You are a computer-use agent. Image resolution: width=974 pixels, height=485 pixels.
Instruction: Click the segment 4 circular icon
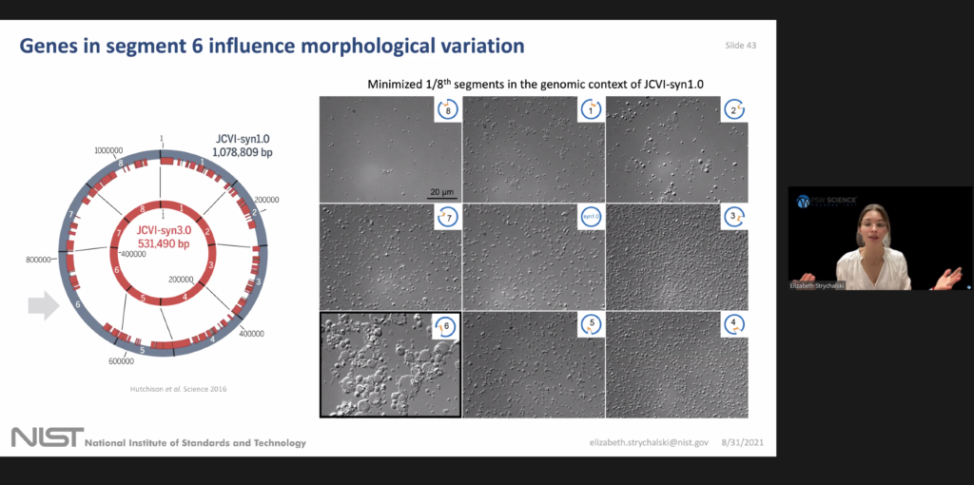click(x=733, y=325)
